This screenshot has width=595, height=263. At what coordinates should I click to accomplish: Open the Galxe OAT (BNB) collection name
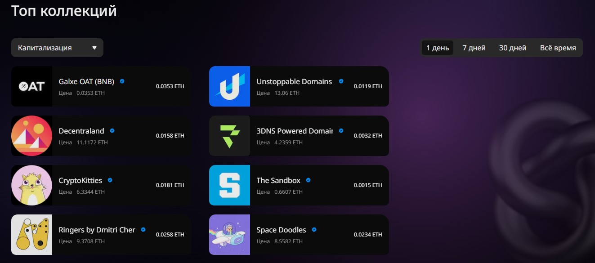pyautogui.click(x=86, y=82)
